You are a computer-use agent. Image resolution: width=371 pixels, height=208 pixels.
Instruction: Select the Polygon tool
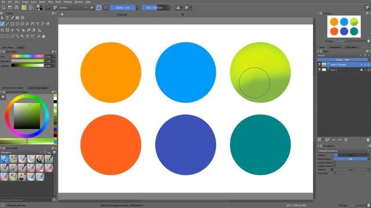click(x=22, y=24)
